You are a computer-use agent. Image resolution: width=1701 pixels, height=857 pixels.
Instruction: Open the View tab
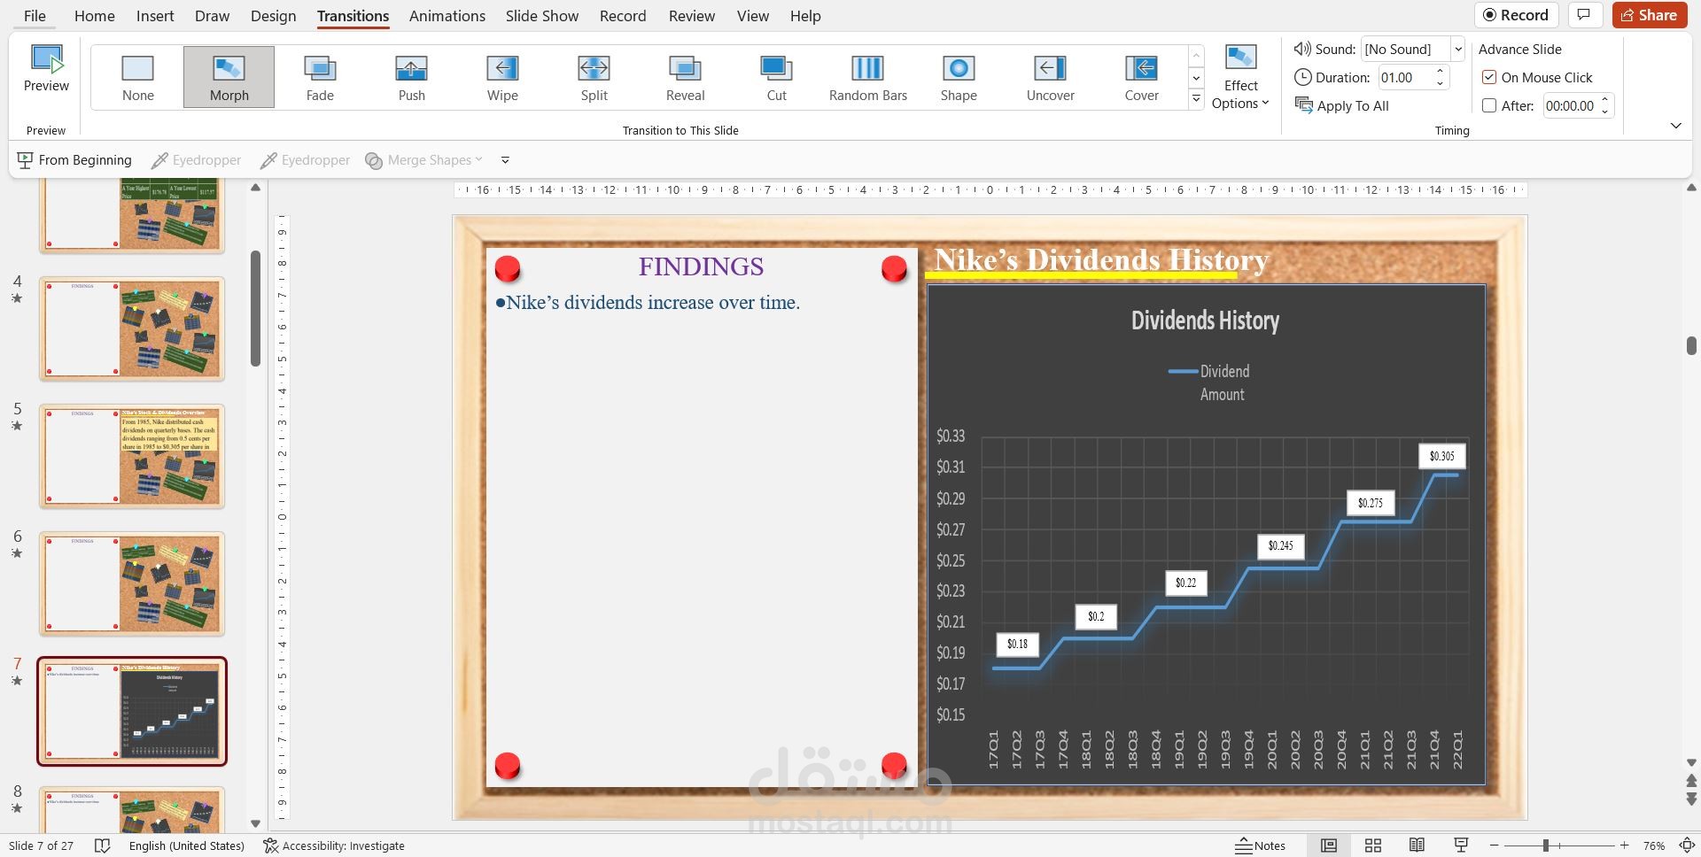753,16
